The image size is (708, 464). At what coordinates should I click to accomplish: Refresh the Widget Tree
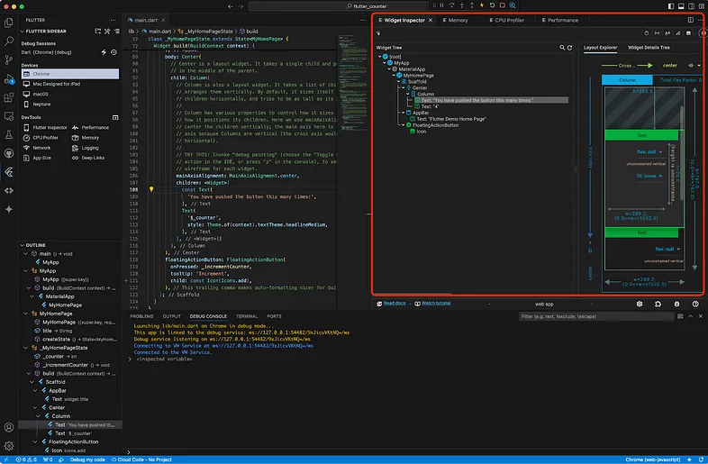(569, 48)
